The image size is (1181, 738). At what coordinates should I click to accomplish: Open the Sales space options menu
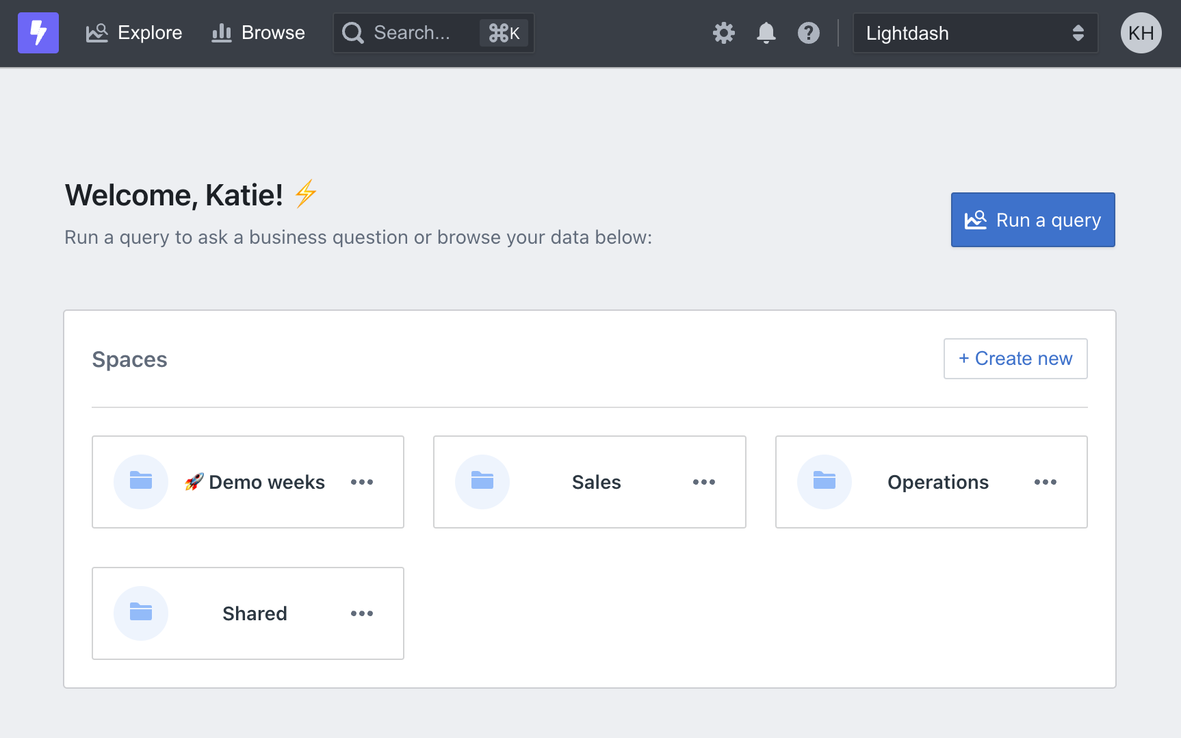(x=704, y=482)
